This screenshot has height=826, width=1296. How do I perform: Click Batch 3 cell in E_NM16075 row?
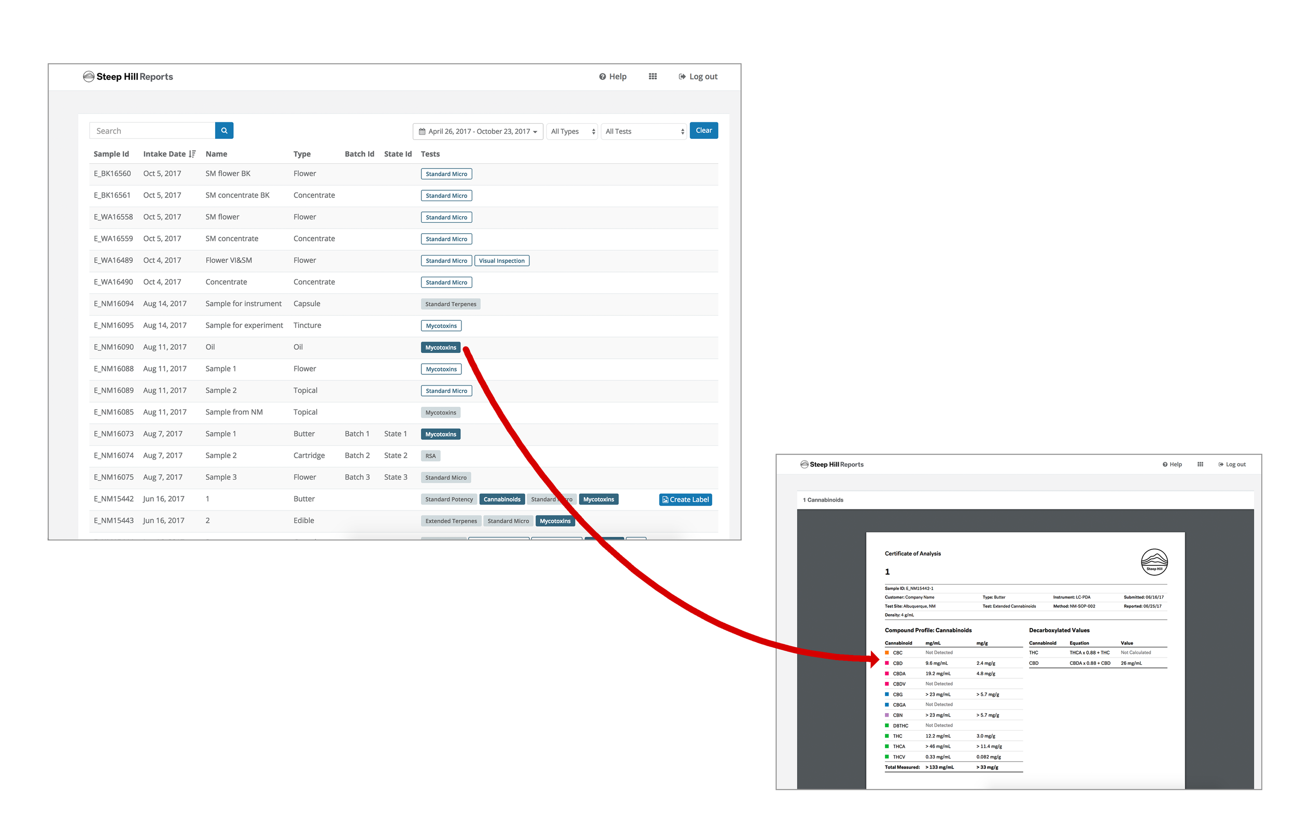(x=357, y=477)
